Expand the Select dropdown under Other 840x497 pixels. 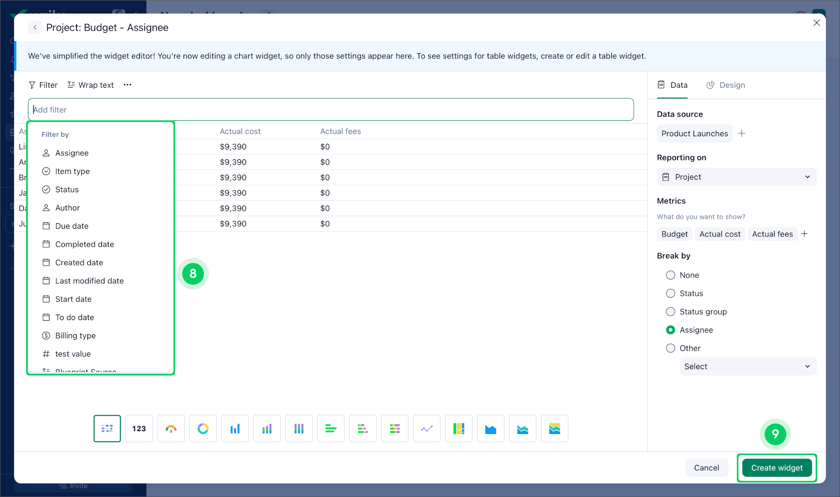748,366
